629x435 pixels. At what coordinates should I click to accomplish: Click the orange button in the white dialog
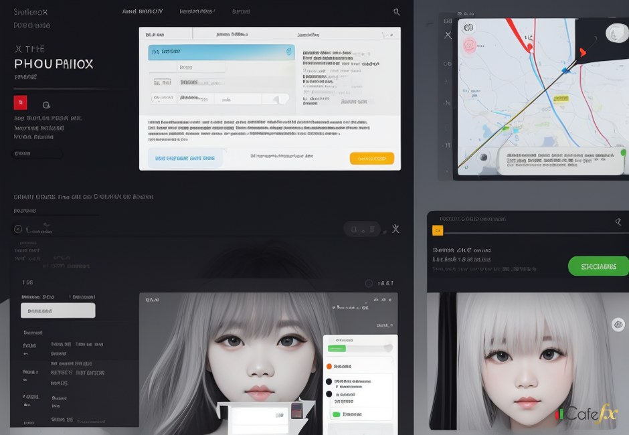pyautogui.click(x=372, y=159)
